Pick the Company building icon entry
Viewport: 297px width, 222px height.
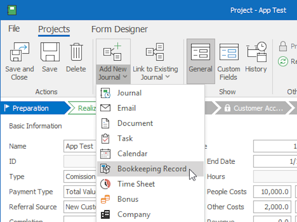pos(105,215)
